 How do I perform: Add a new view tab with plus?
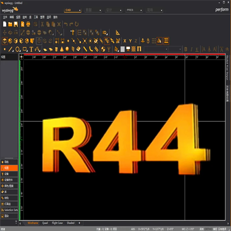click(x=79, y=223)
